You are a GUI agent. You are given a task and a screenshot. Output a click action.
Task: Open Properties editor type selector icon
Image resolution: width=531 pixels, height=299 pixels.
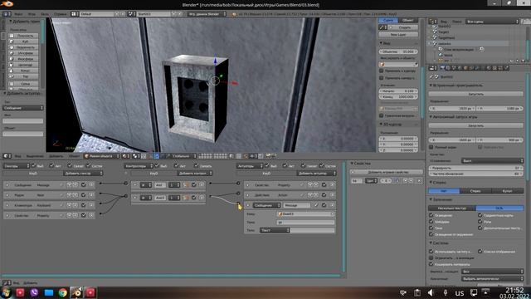point(433,68)
